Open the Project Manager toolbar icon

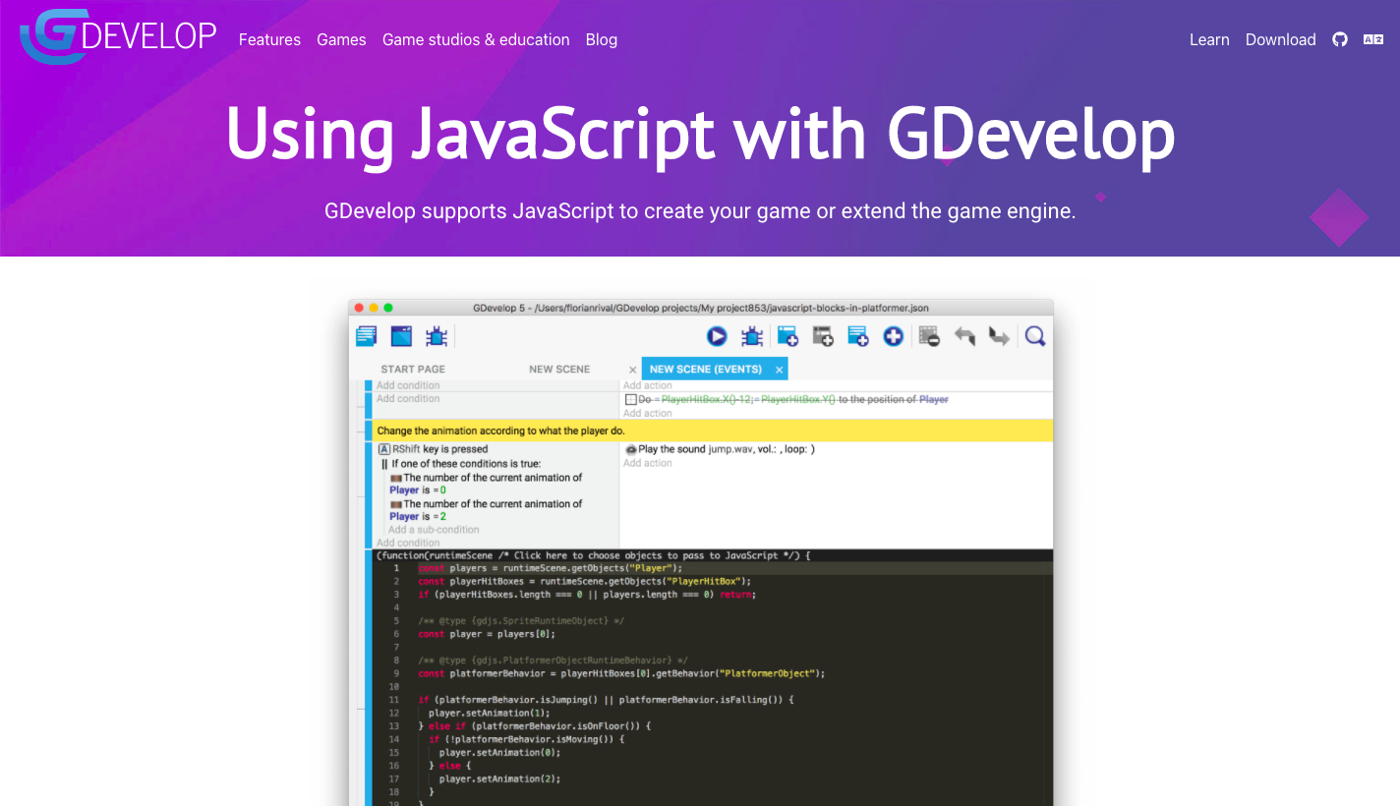tap(367, 336)
